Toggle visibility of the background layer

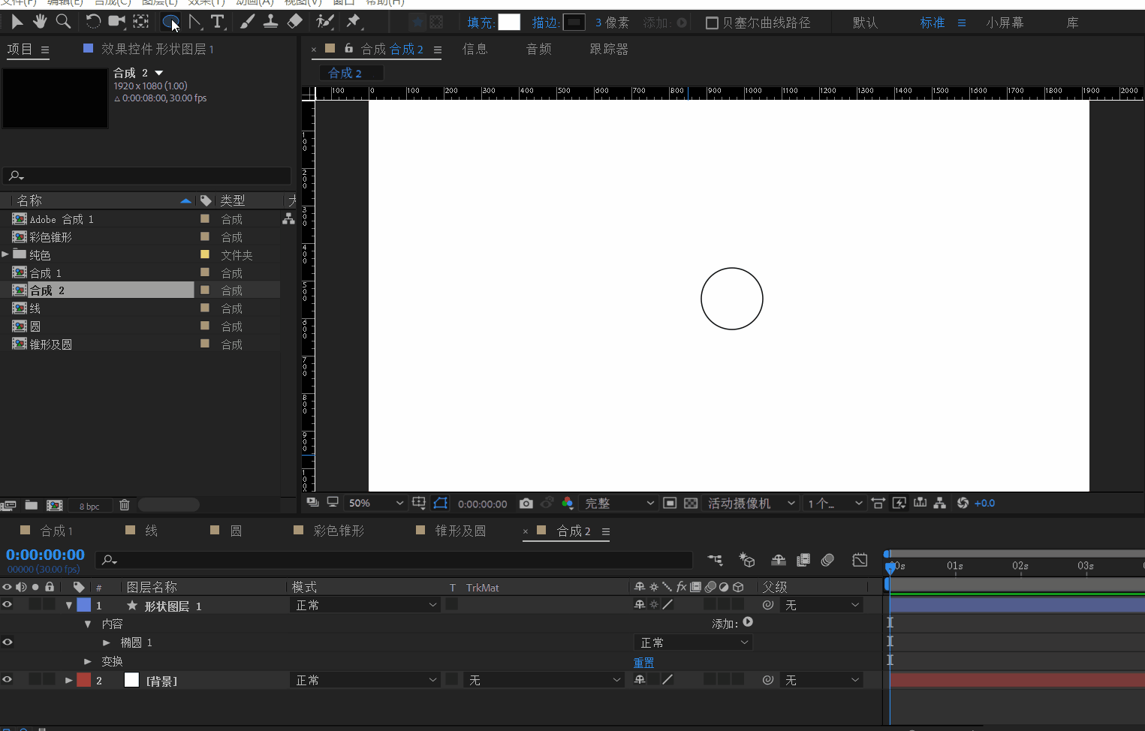[x=8, y=680]
